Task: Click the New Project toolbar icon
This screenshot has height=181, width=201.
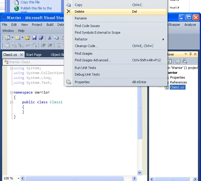Action: click(7, 38)
